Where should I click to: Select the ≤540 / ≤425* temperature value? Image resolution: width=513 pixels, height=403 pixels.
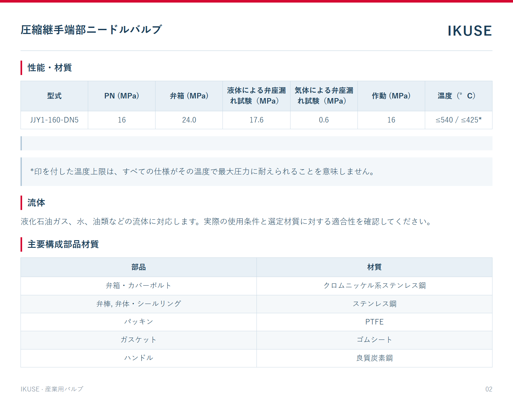[x=458, y=120]
